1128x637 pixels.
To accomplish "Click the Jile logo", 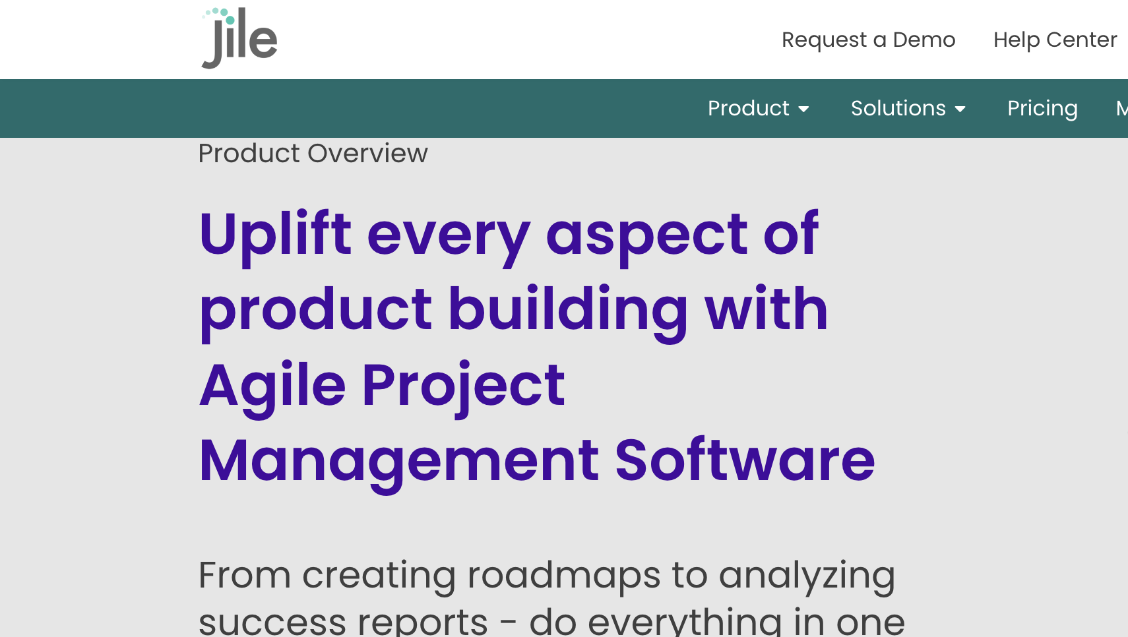I will tap(239, 38).
